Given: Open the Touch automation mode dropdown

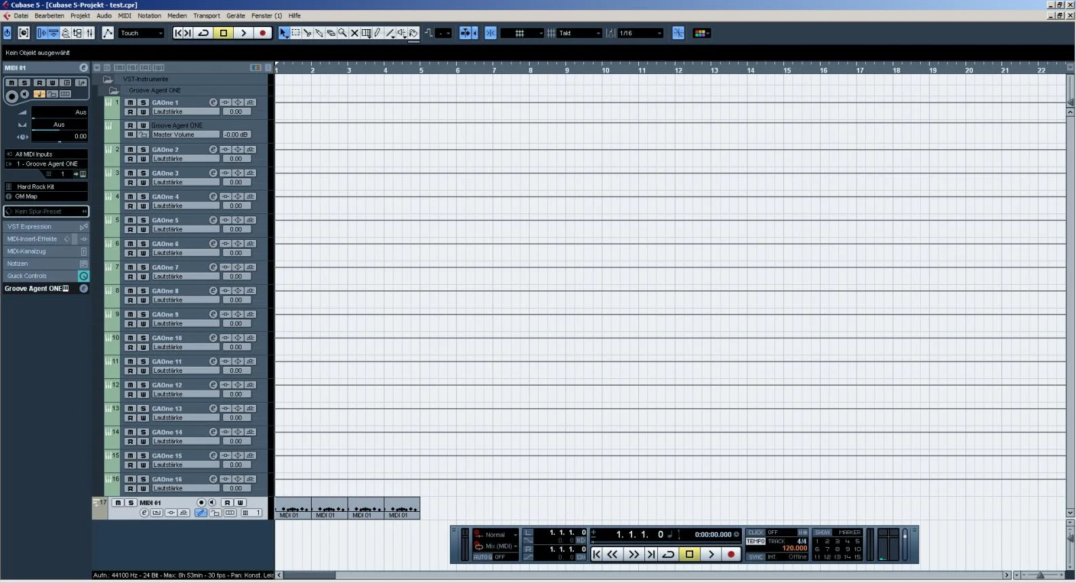Looking at the screenshot, I should [x=142, y=33].
